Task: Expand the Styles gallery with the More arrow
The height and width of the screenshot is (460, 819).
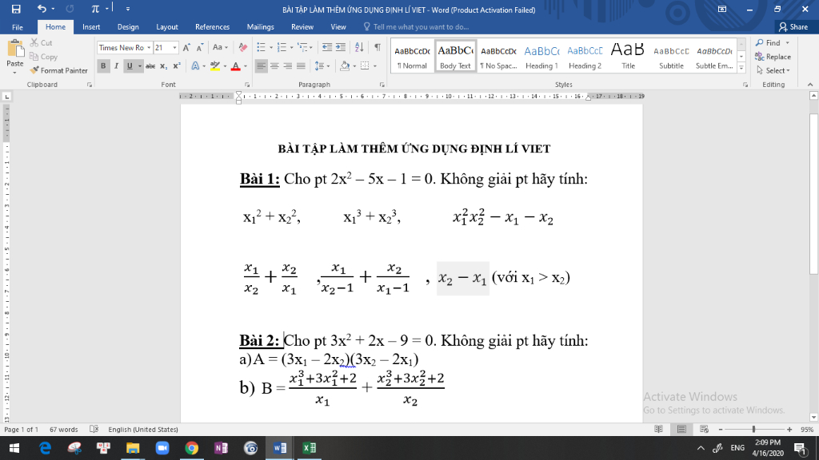Action: point(741,67)
